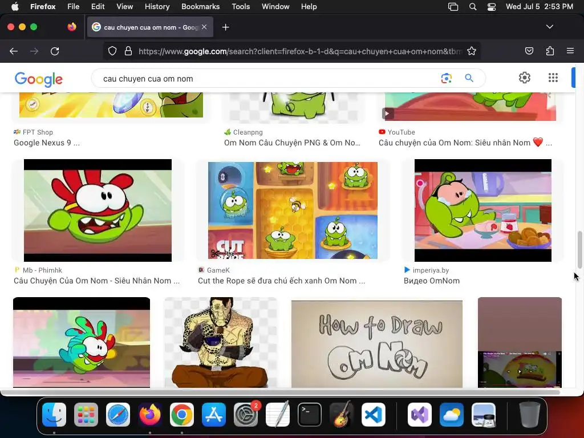Viewport: 584px width, 438px height.
Task: Click the vertical page scrollbar thumb
Action: [x=579, y=250]
